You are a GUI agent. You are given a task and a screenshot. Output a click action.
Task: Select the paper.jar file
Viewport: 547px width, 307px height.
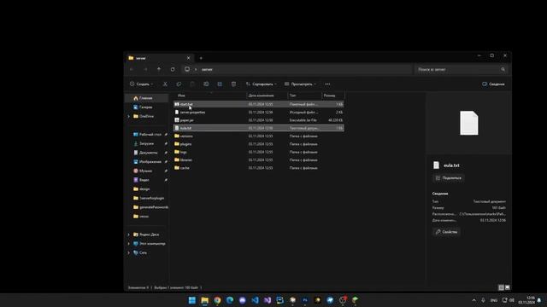[258, 120]
